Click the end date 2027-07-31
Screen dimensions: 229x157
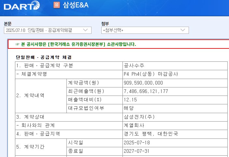136,151
